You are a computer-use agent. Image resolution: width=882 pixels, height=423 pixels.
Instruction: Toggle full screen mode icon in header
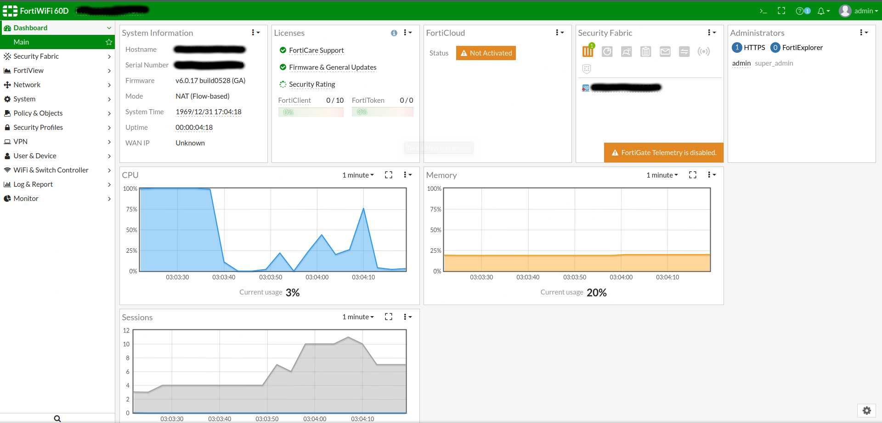point(781,11)
